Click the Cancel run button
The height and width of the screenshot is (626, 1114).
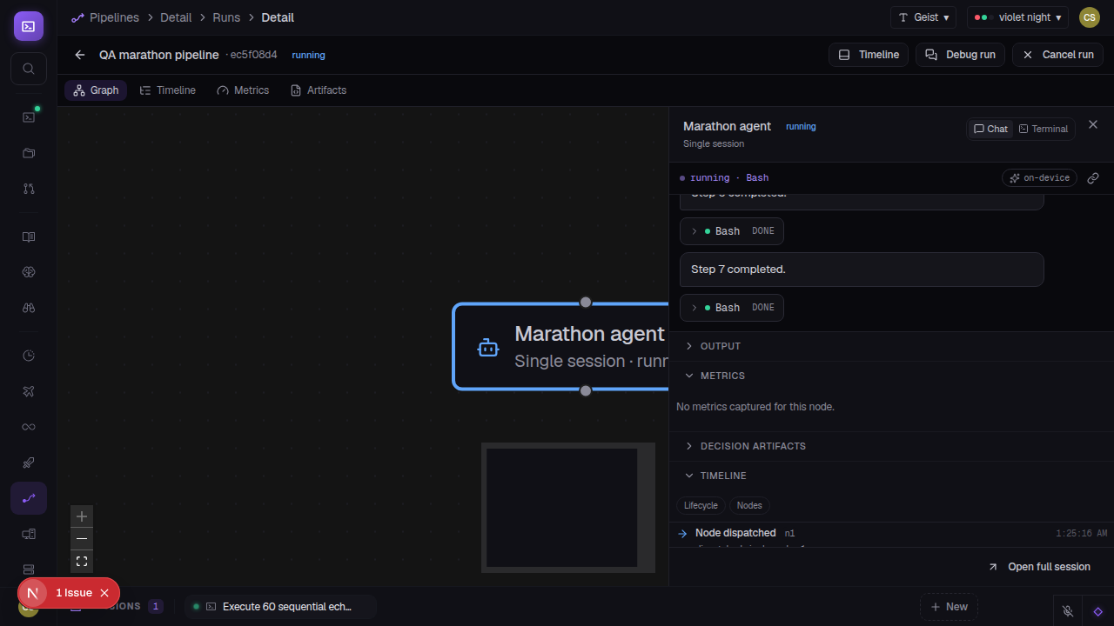[1057, 55]
